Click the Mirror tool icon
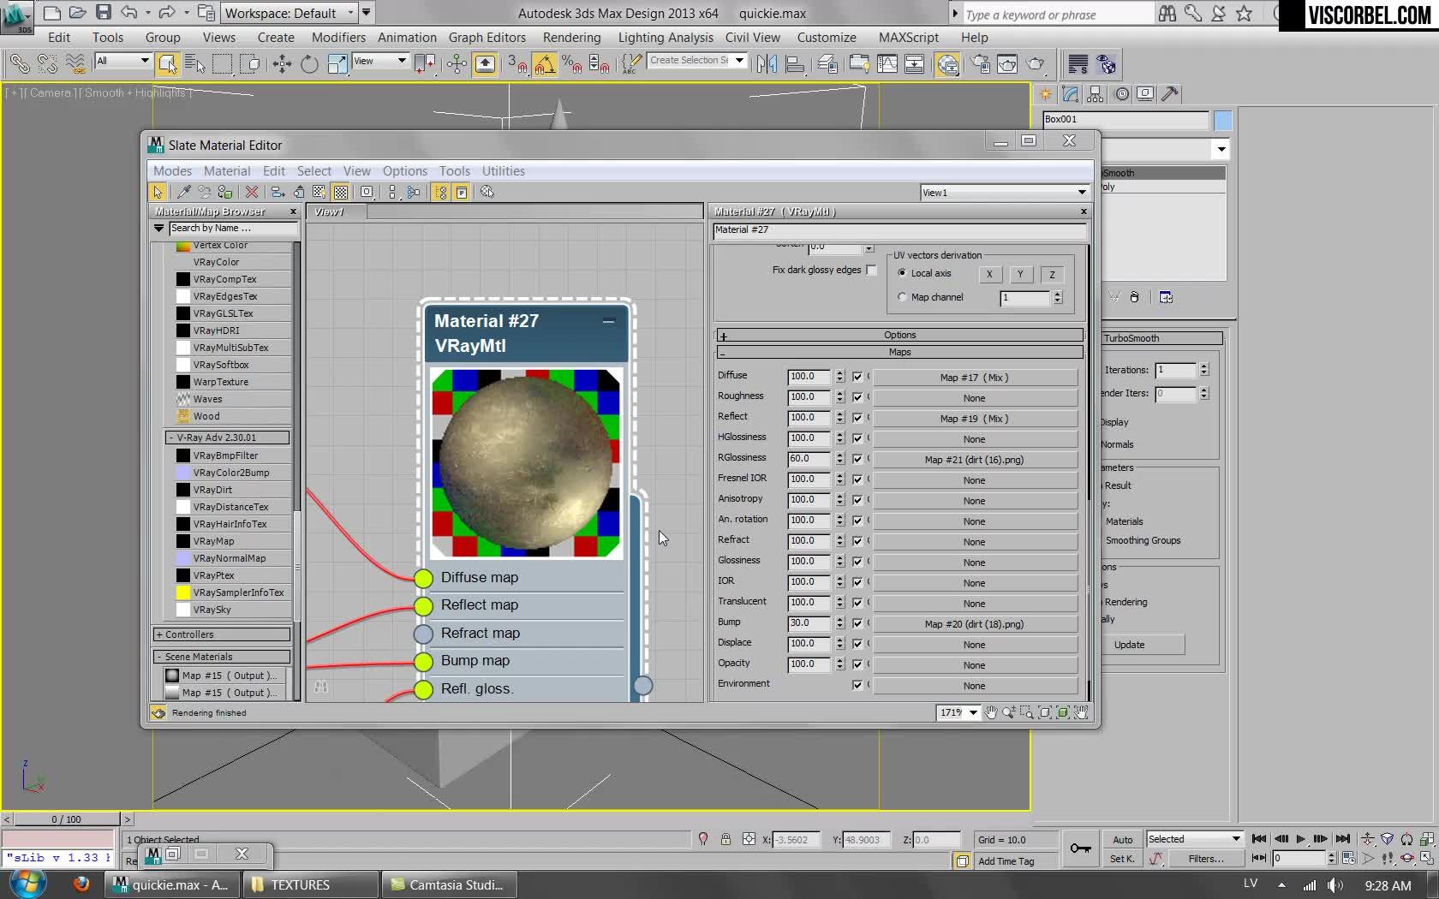This screenshot has width=1439, height=899. [767, 64]
